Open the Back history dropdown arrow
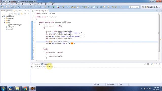This screenshot has height=91, width=162. (x=118, y=7)
